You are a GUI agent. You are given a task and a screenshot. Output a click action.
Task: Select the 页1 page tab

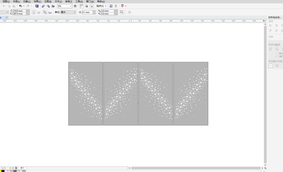(22, 168)
